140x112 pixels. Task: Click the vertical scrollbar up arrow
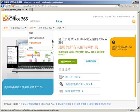138,12
